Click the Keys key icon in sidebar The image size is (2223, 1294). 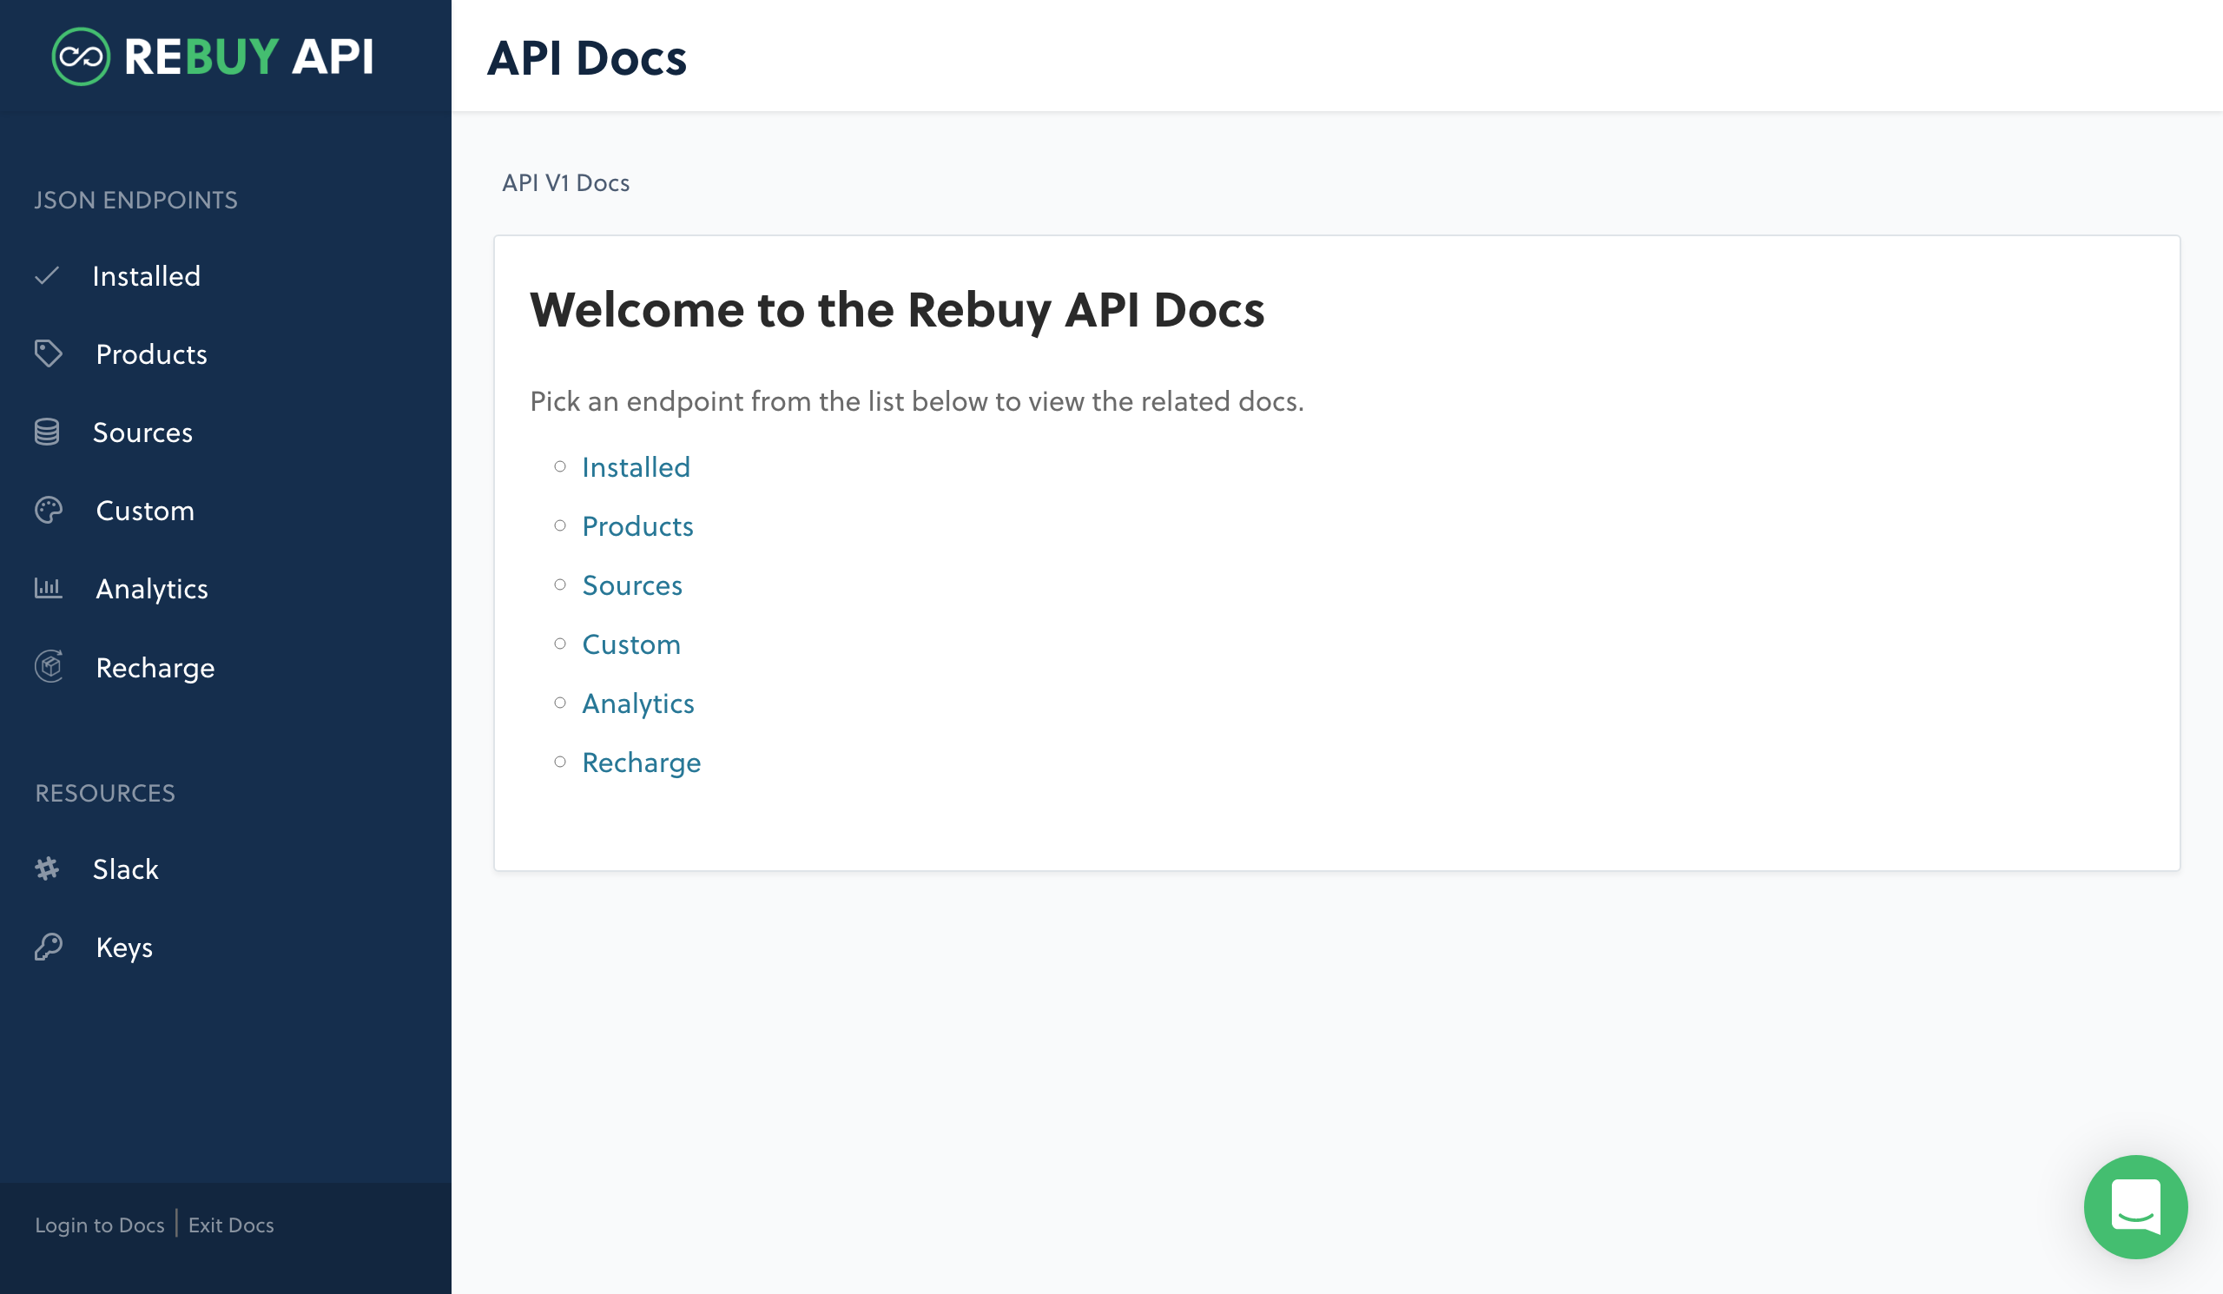click(49, 947)
